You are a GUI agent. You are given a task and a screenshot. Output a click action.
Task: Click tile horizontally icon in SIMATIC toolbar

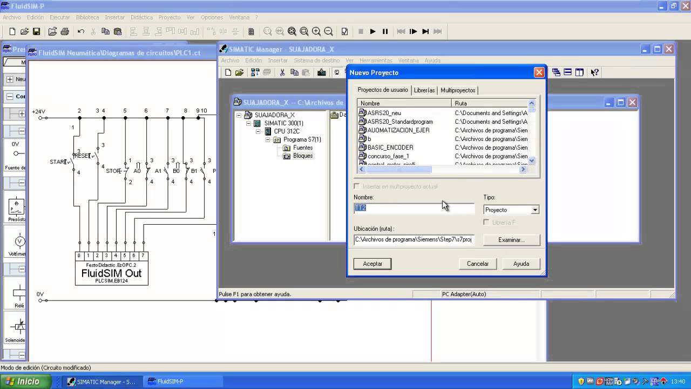[568, 72]
